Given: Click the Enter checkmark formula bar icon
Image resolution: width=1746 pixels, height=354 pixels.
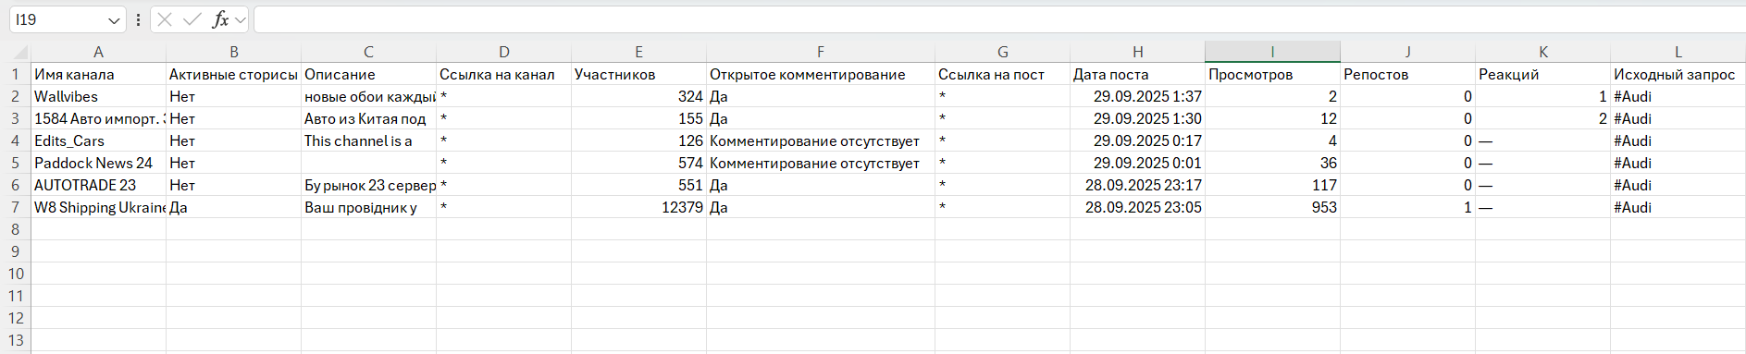Looking at the screenshot, I should click(192, 19).
